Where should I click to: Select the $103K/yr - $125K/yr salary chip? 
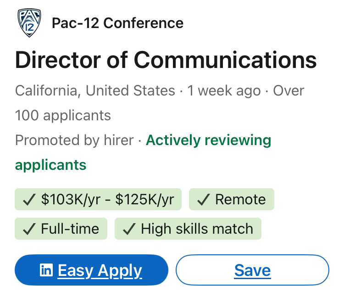pos(98,199)
